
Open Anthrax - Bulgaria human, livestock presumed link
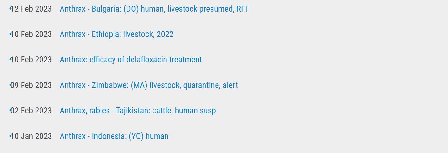[x=153, y=9]
